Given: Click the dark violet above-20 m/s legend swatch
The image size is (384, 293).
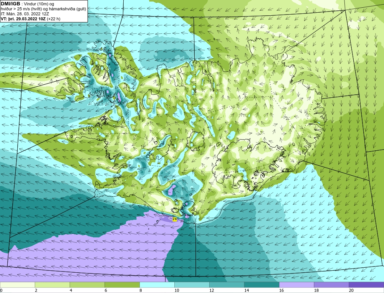Looking at the screenshot, I should pos(366,285).
